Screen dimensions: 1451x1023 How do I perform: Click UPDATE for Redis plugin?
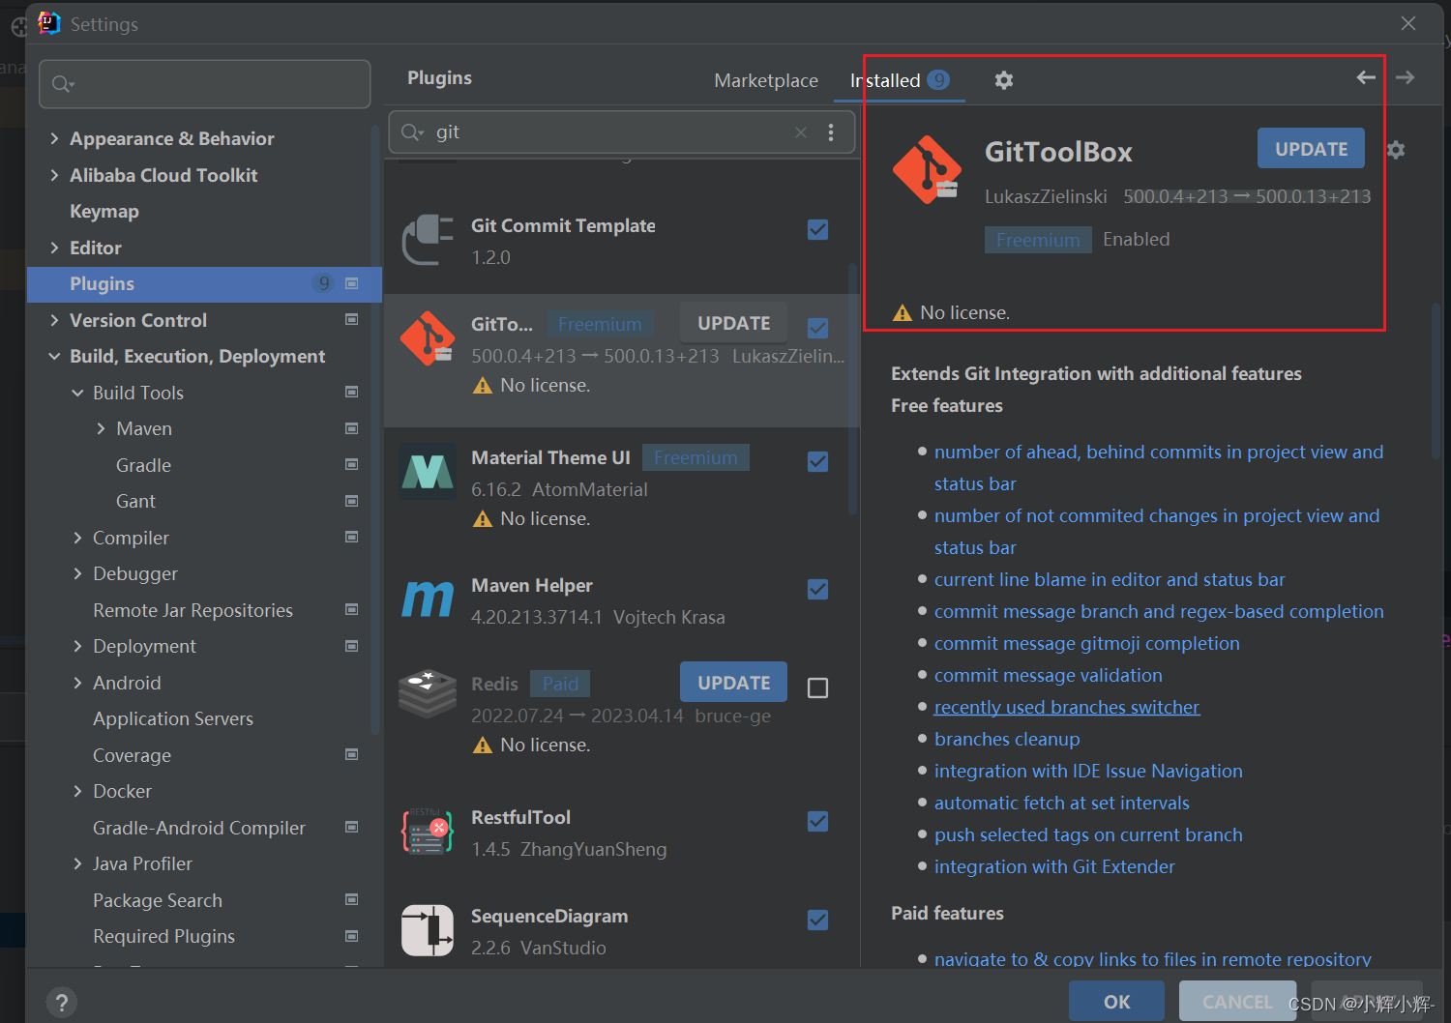tap(733, 683)
